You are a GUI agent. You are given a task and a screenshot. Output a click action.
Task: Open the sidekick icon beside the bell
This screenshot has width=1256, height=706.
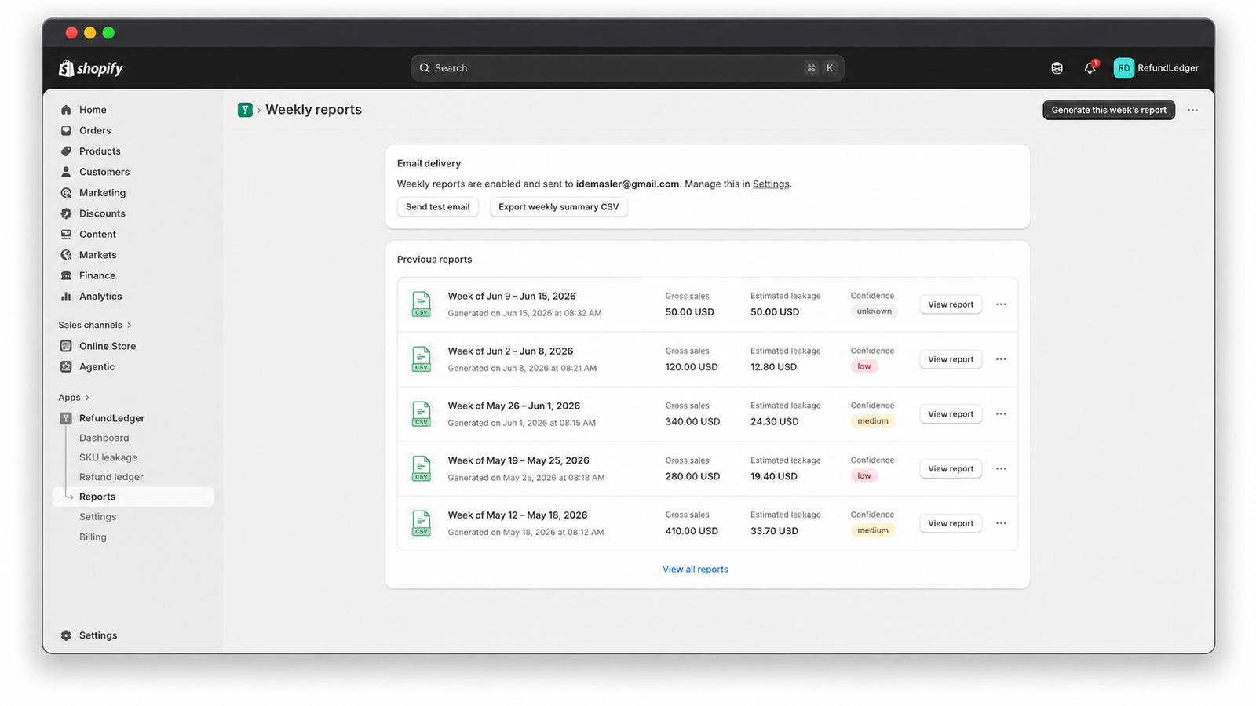[1057, 68]
